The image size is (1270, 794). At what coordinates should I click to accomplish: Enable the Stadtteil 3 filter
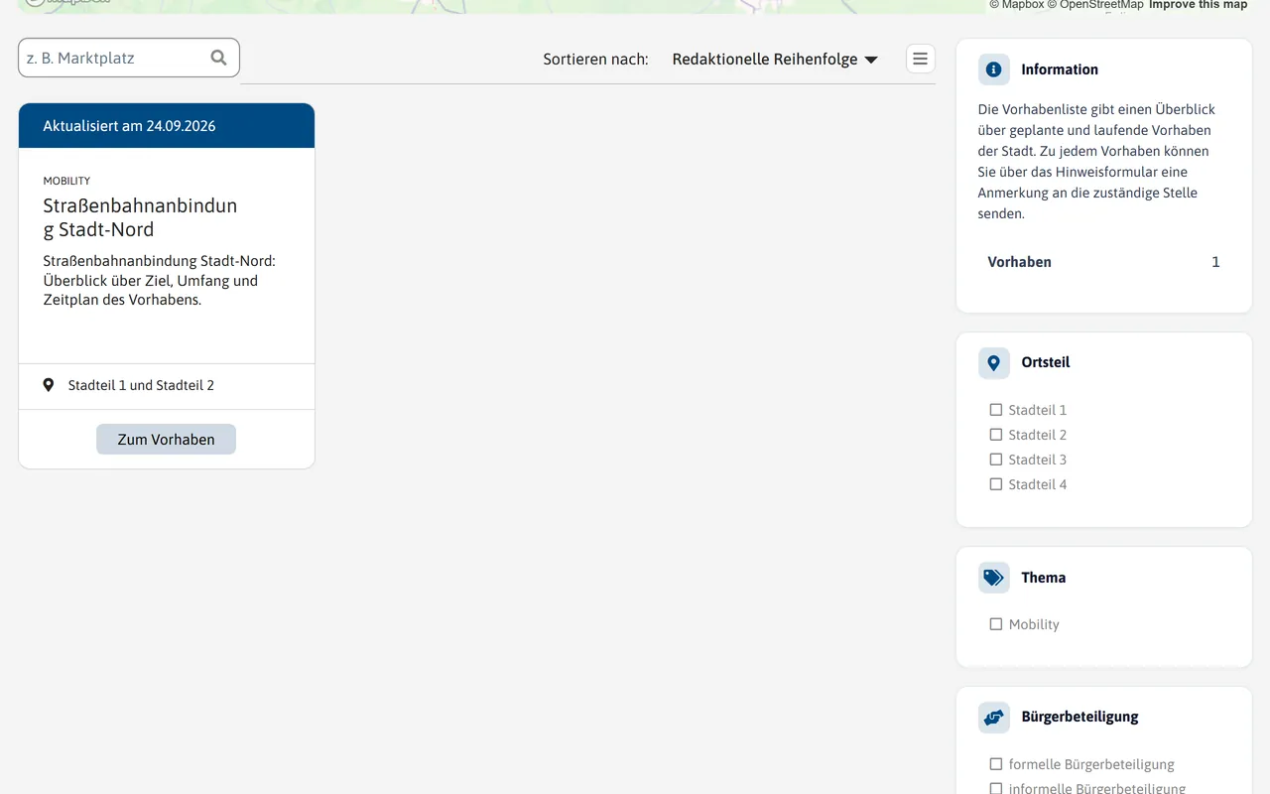tap(995, 460)
